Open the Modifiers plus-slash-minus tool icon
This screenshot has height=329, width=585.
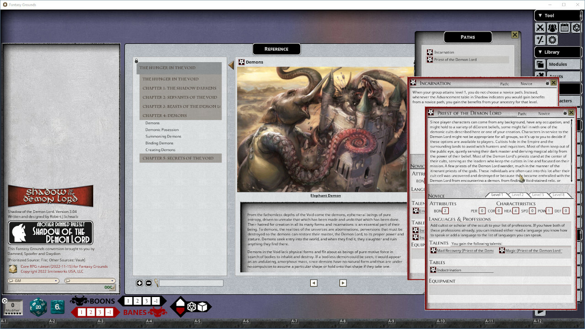[x=540, y=40]
